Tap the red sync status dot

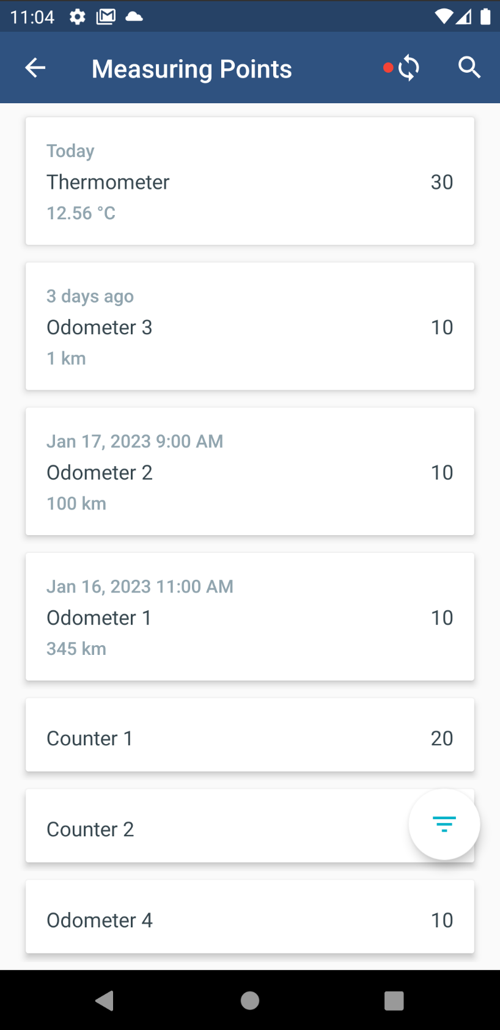388,68
